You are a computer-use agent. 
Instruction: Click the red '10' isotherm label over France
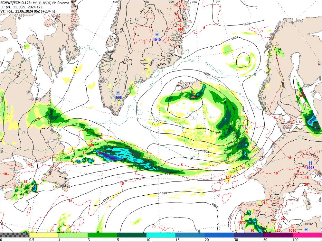276,173
